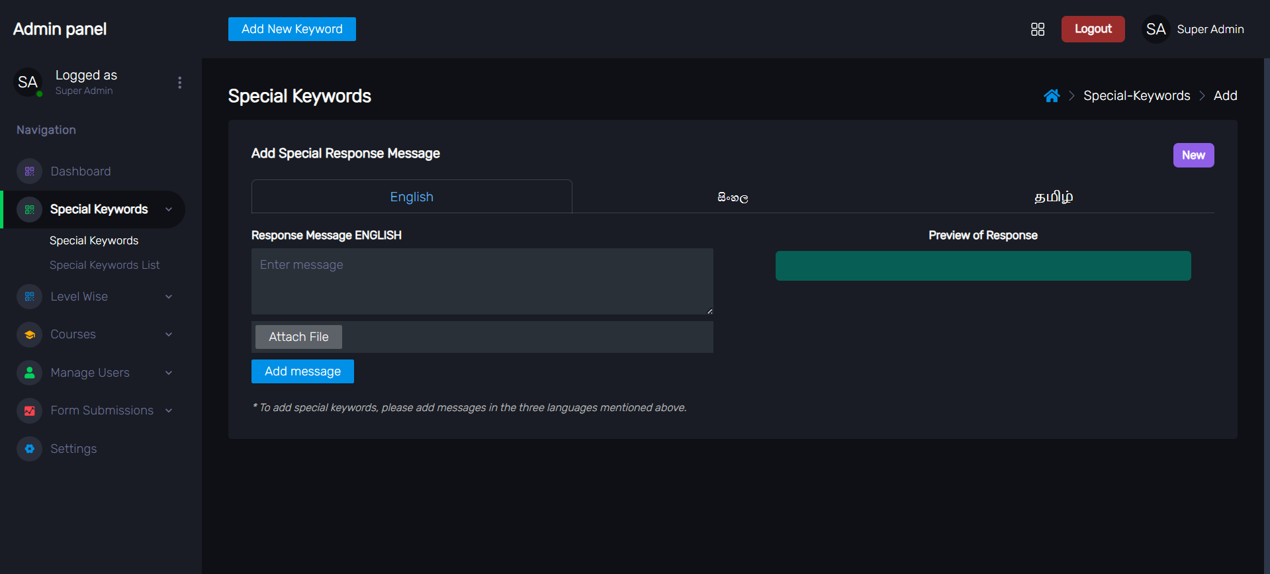Click the Manage Users person icon
Viewport: 1270px width, 574px height.
(x=30, y=373)
